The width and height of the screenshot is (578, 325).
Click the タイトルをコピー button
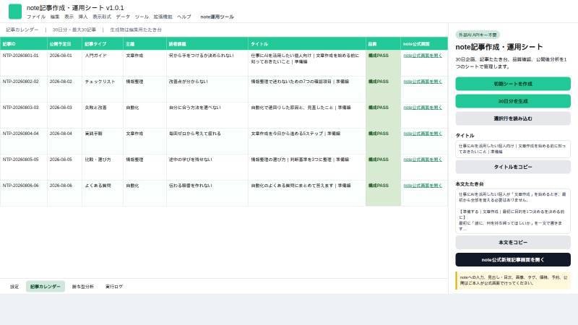coord(513,167)
